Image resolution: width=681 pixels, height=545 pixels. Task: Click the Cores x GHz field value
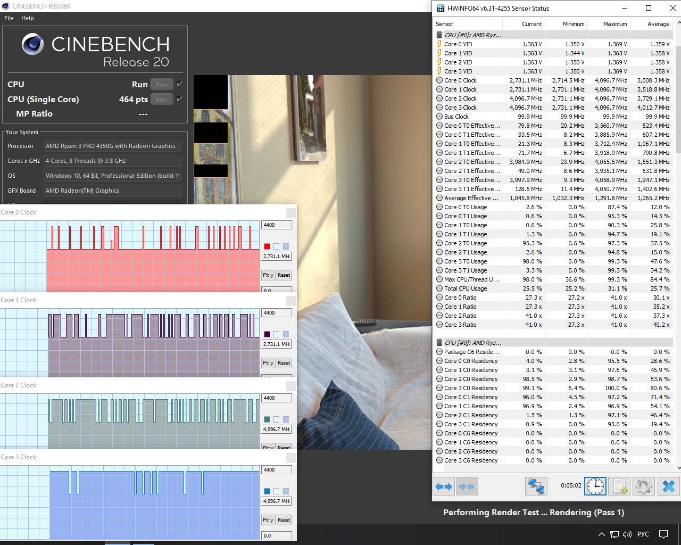112,161
